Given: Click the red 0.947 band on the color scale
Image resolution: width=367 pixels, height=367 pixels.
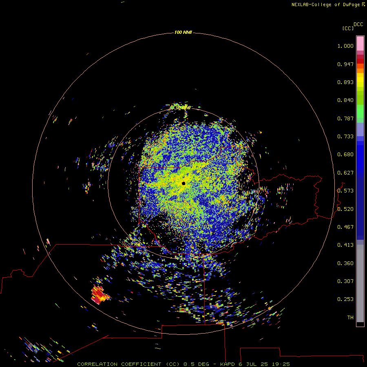Looking at the screenshot, I should tap(360, 61).
